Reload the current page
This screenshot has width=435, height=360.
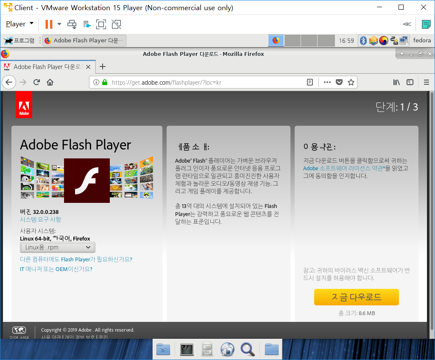click(x=36, y=82)
